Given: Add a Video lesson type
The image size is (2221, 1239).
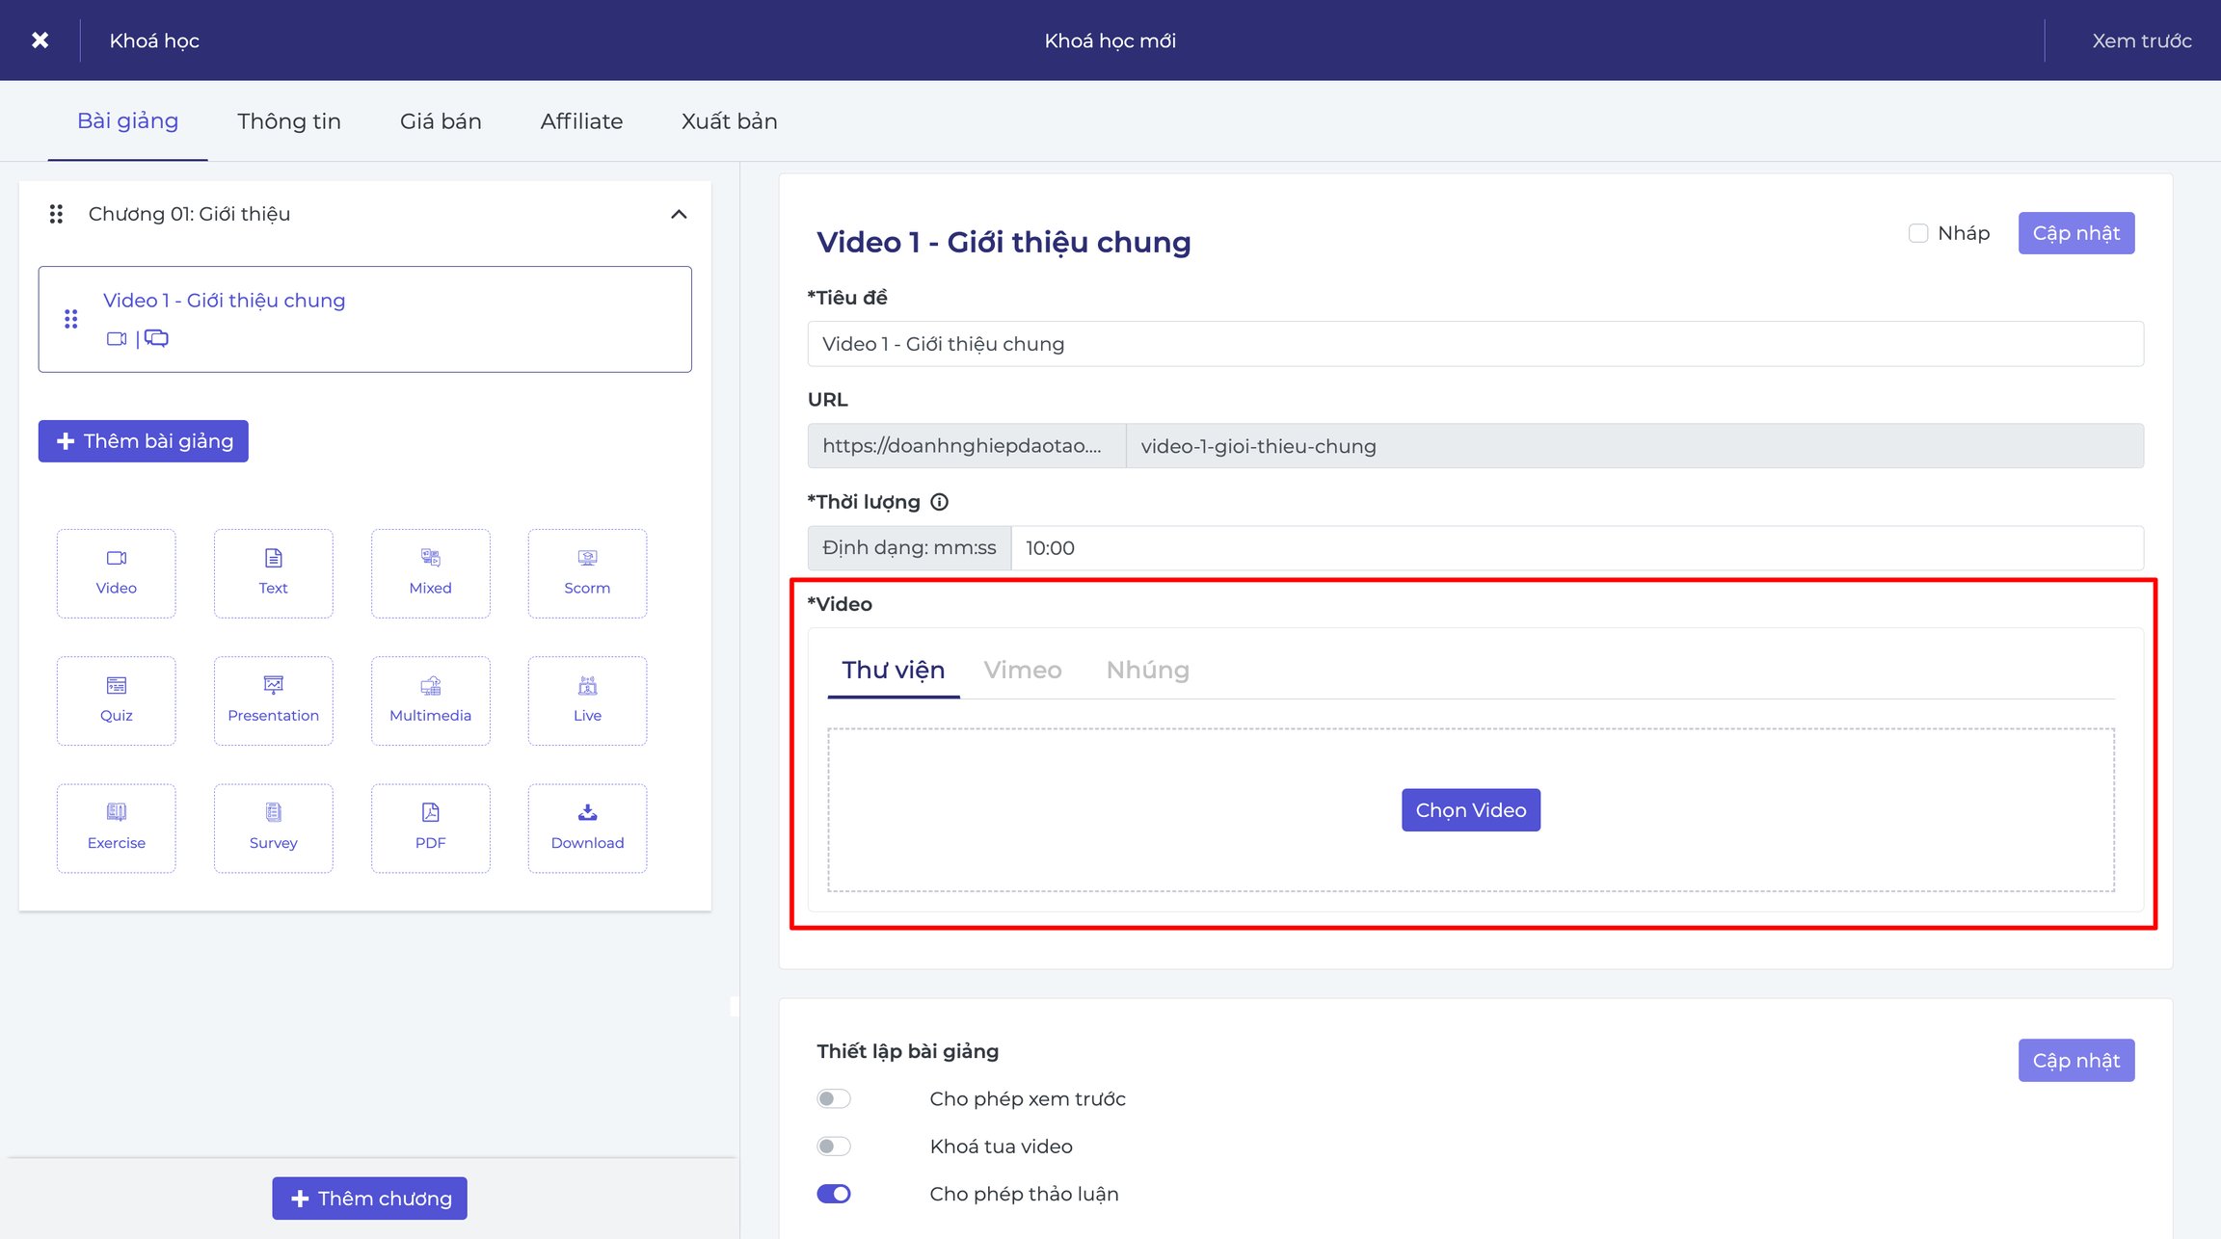Looking at the screenshot, I should 116,573.
